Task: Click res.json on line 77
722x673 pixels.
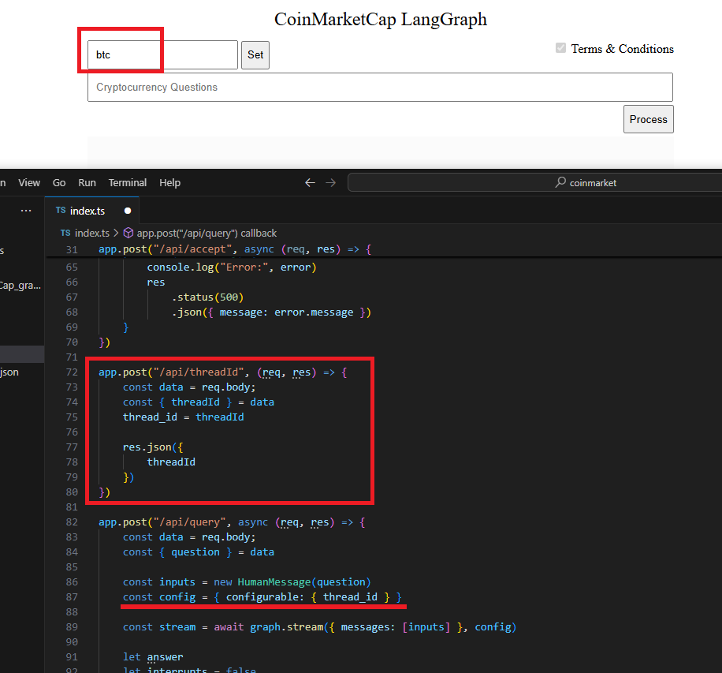Action: 147,447
